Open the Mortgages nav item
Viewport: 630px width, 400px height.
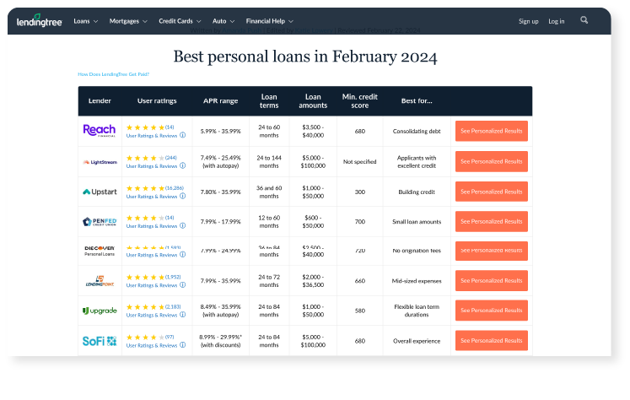124,21
